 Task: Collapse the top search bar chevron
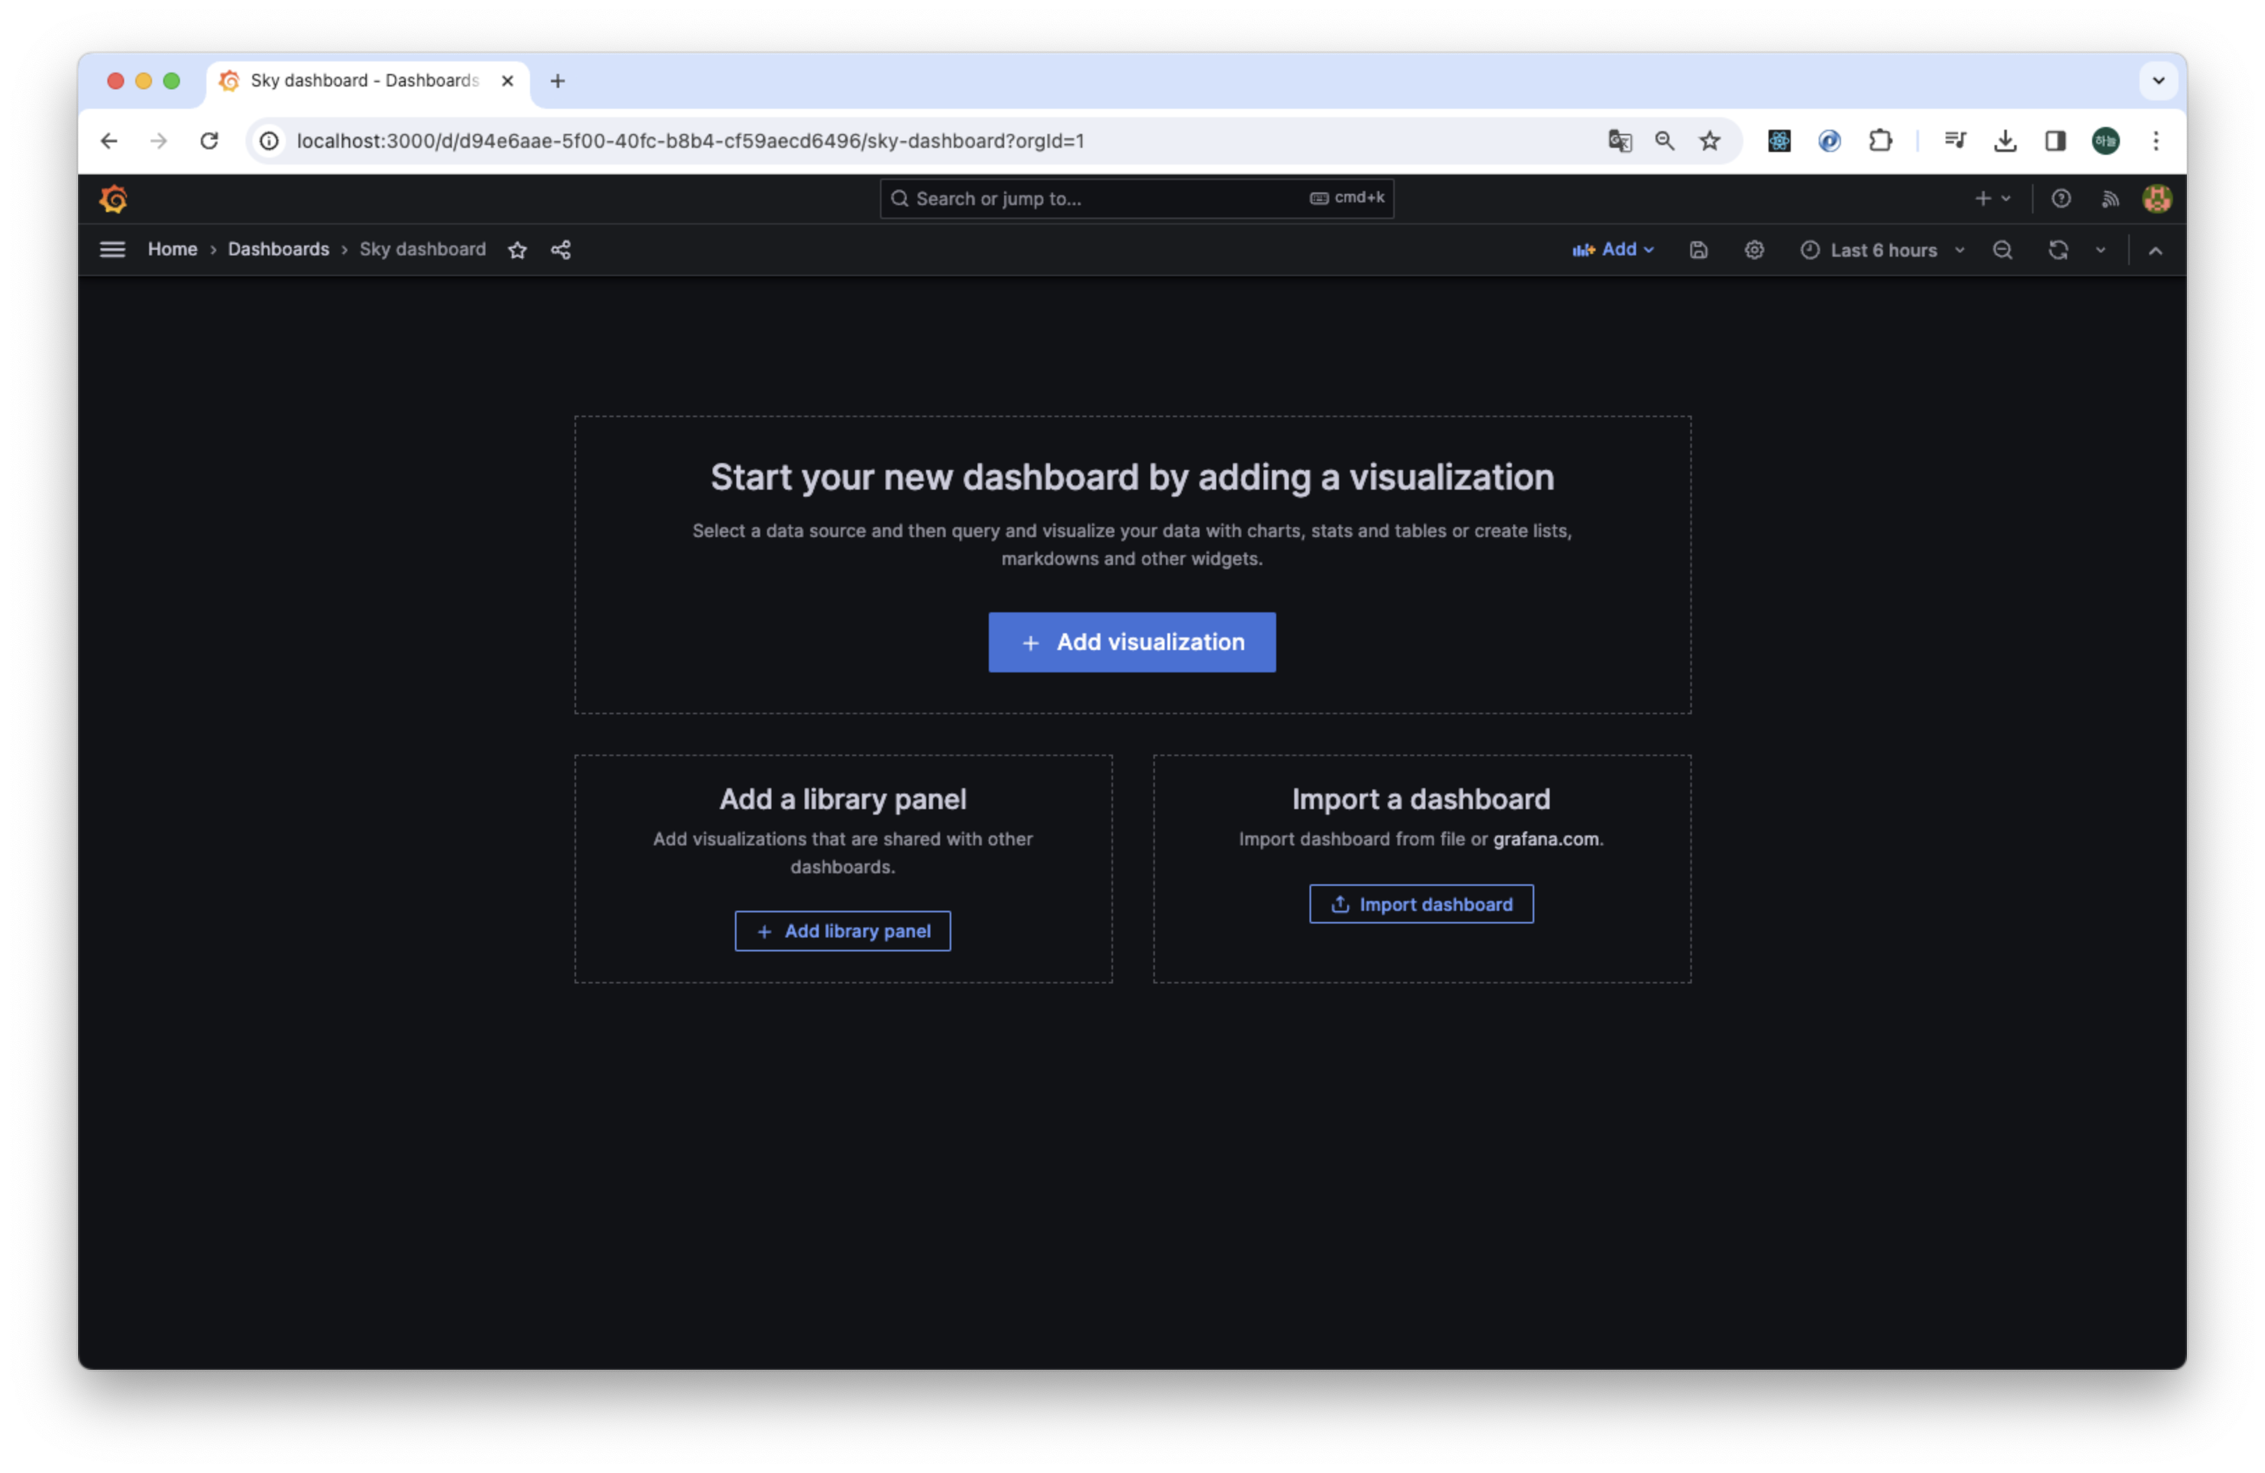[2156, 250]
